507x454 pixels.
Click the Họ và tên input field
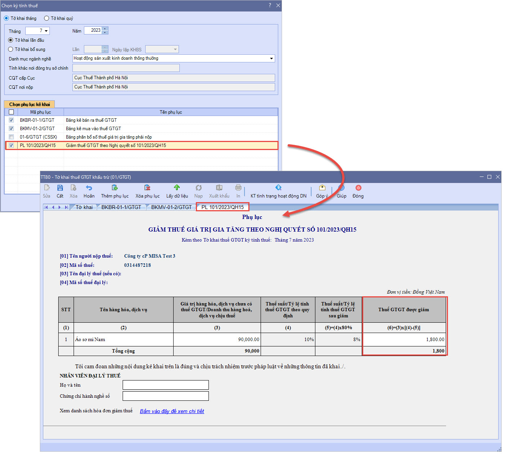click(x=166, y=385)
